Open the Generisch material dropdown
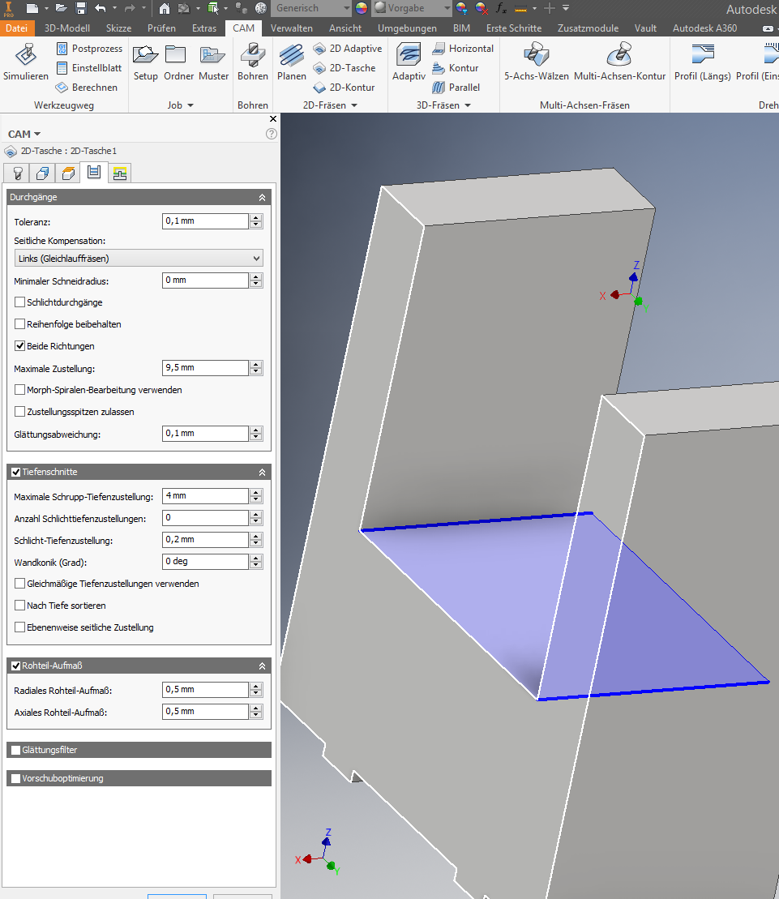The width and height of the screenshot is (779, 899). 311,8
